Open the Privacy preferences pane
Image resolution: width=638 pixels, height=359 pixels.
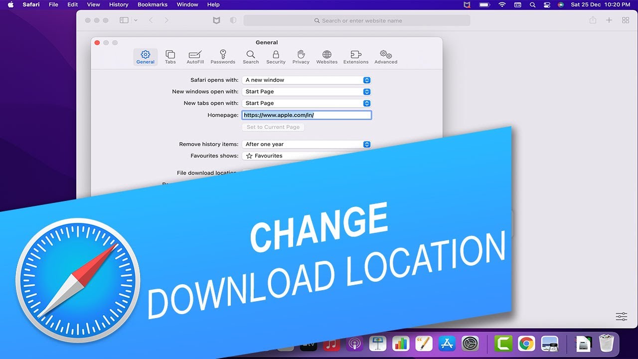pos(301,57)
